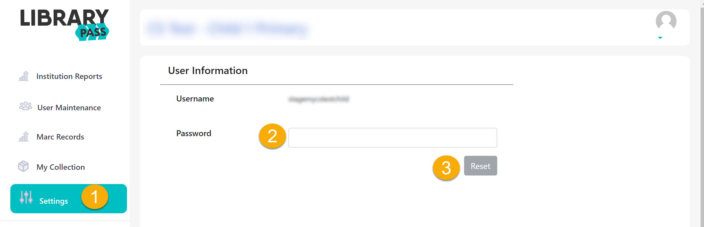Focus the Password input field

pos(393,138)
